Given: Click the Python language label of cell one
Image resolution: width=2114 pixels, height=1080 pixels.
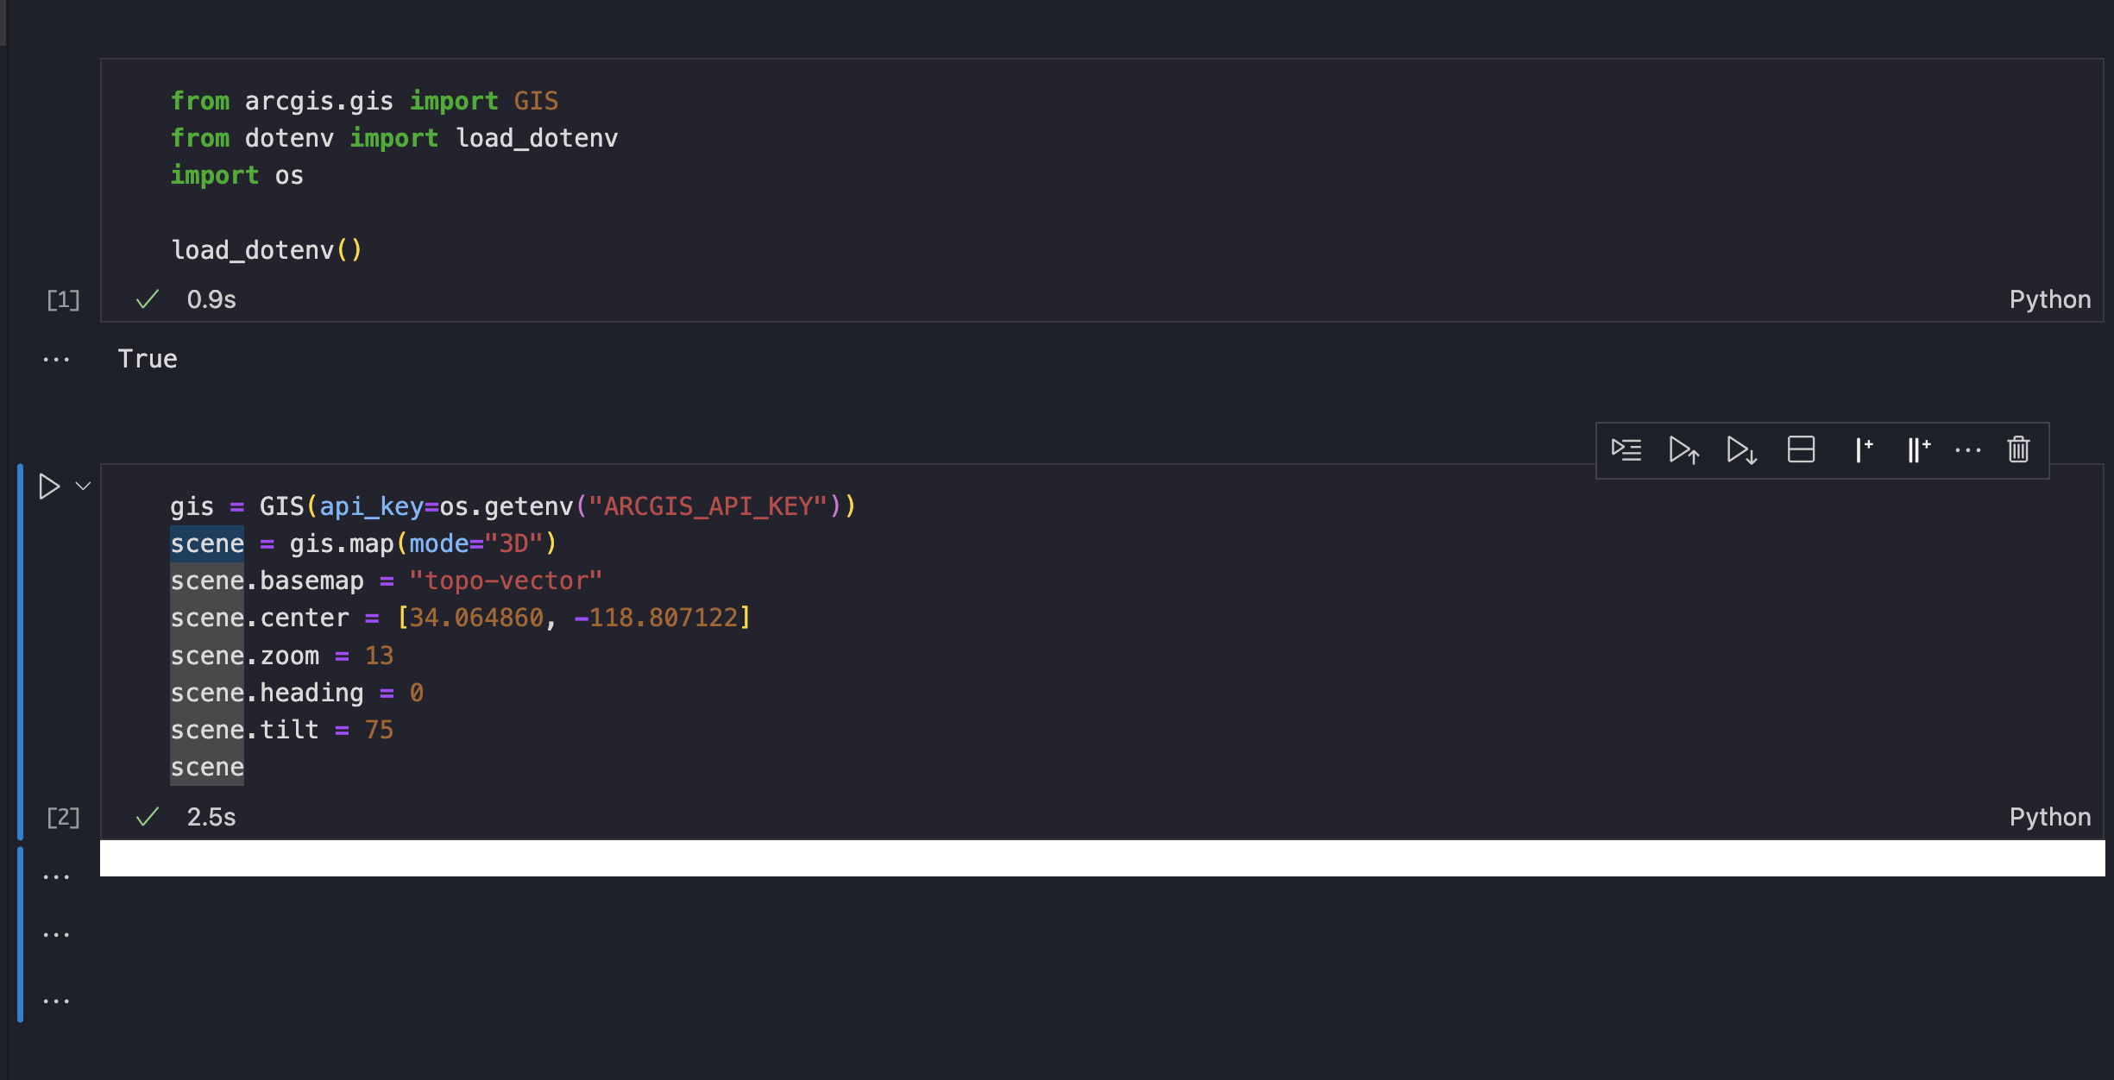Looking at the screenshot, I should pyautogui.click(x=2050, y=299).
